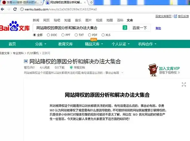Viewport: 190px width, 141px height.
Task: Open 首页 in green navigation bar
Action: click(12, 44)
